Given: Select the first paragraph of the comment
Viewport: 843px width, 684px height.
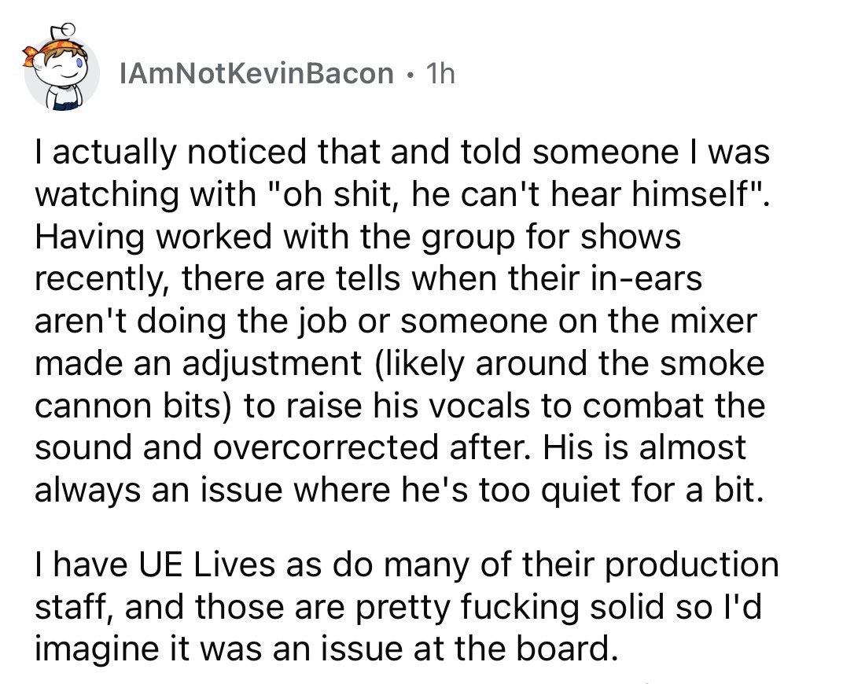Looking at the screenshot, I should click(x=402, y=321).
